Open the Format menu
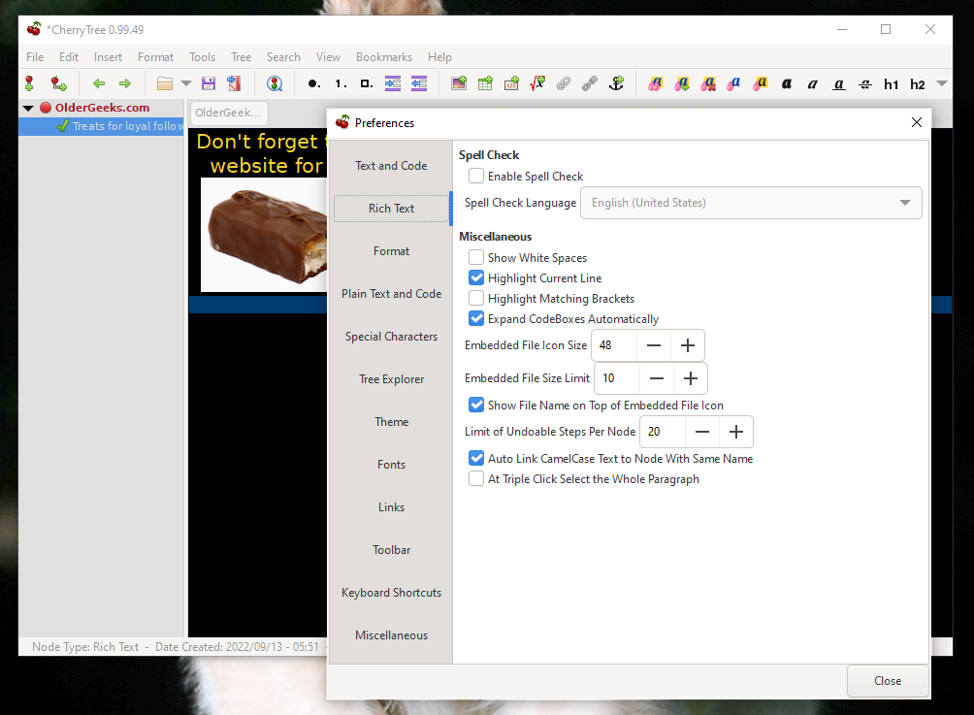974x715 pixels. tap(155, 57)
